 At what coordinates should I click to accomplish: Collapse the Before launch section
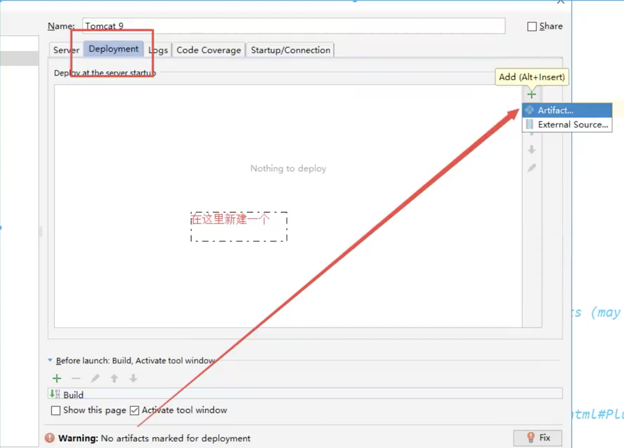[x=50, y=360]
